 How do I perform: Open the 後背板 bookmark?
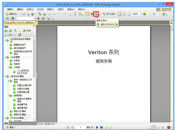tap(17, 64)
